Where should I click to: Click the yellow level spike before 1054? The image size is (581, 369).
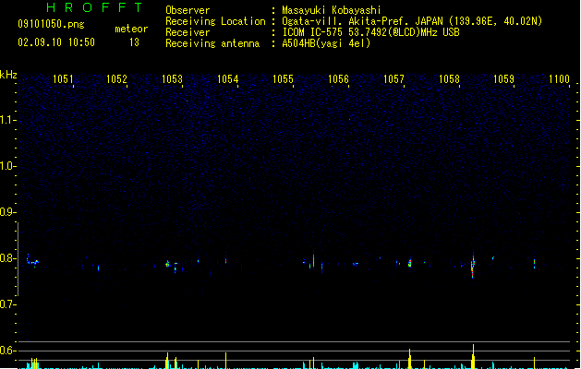pyautogui.click(x=226, y=361)
